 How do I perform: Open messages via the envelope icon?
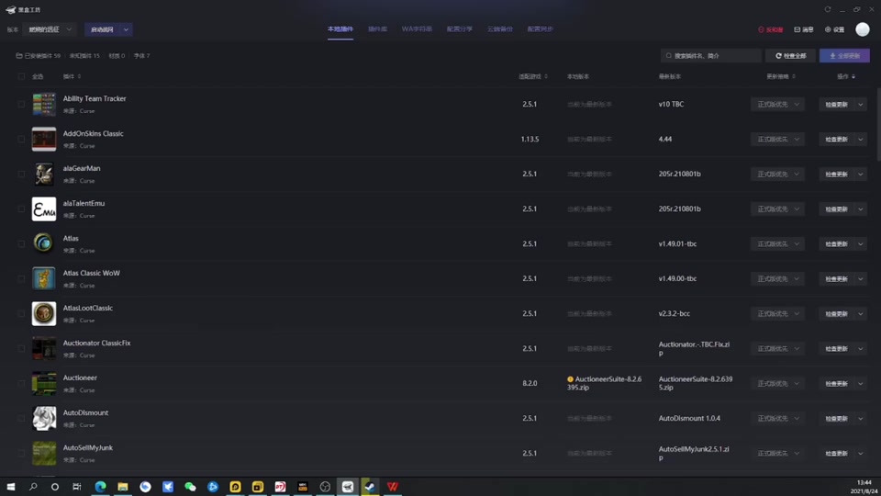(797, 29)
